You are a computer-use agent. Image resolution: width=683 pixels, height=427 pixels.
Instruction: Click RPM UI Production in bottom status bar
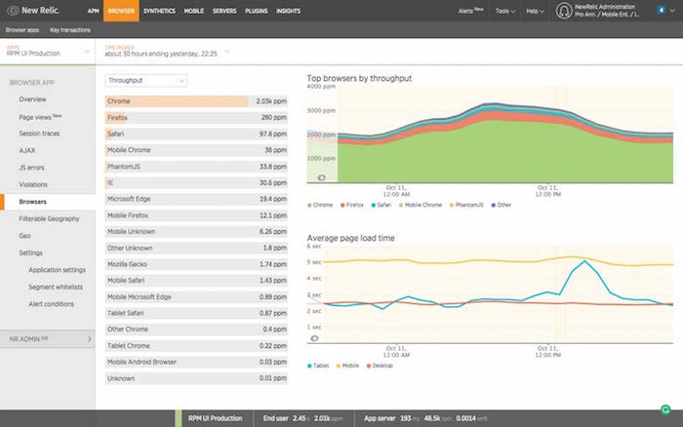[x=216, y=418]
